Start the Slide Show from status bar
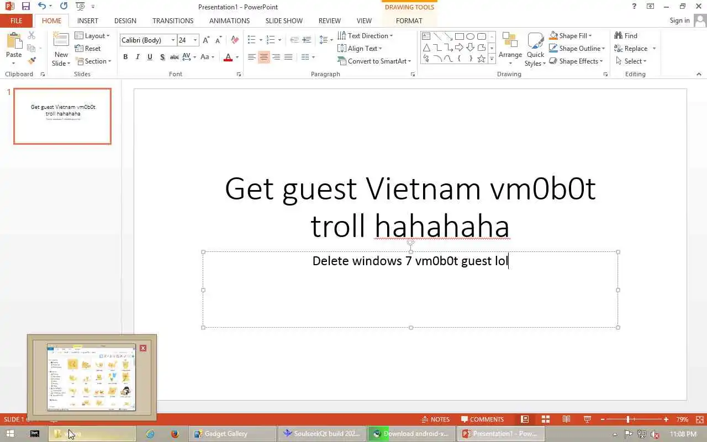The width and height of the screenshot is (707, 442). [587, 419]
